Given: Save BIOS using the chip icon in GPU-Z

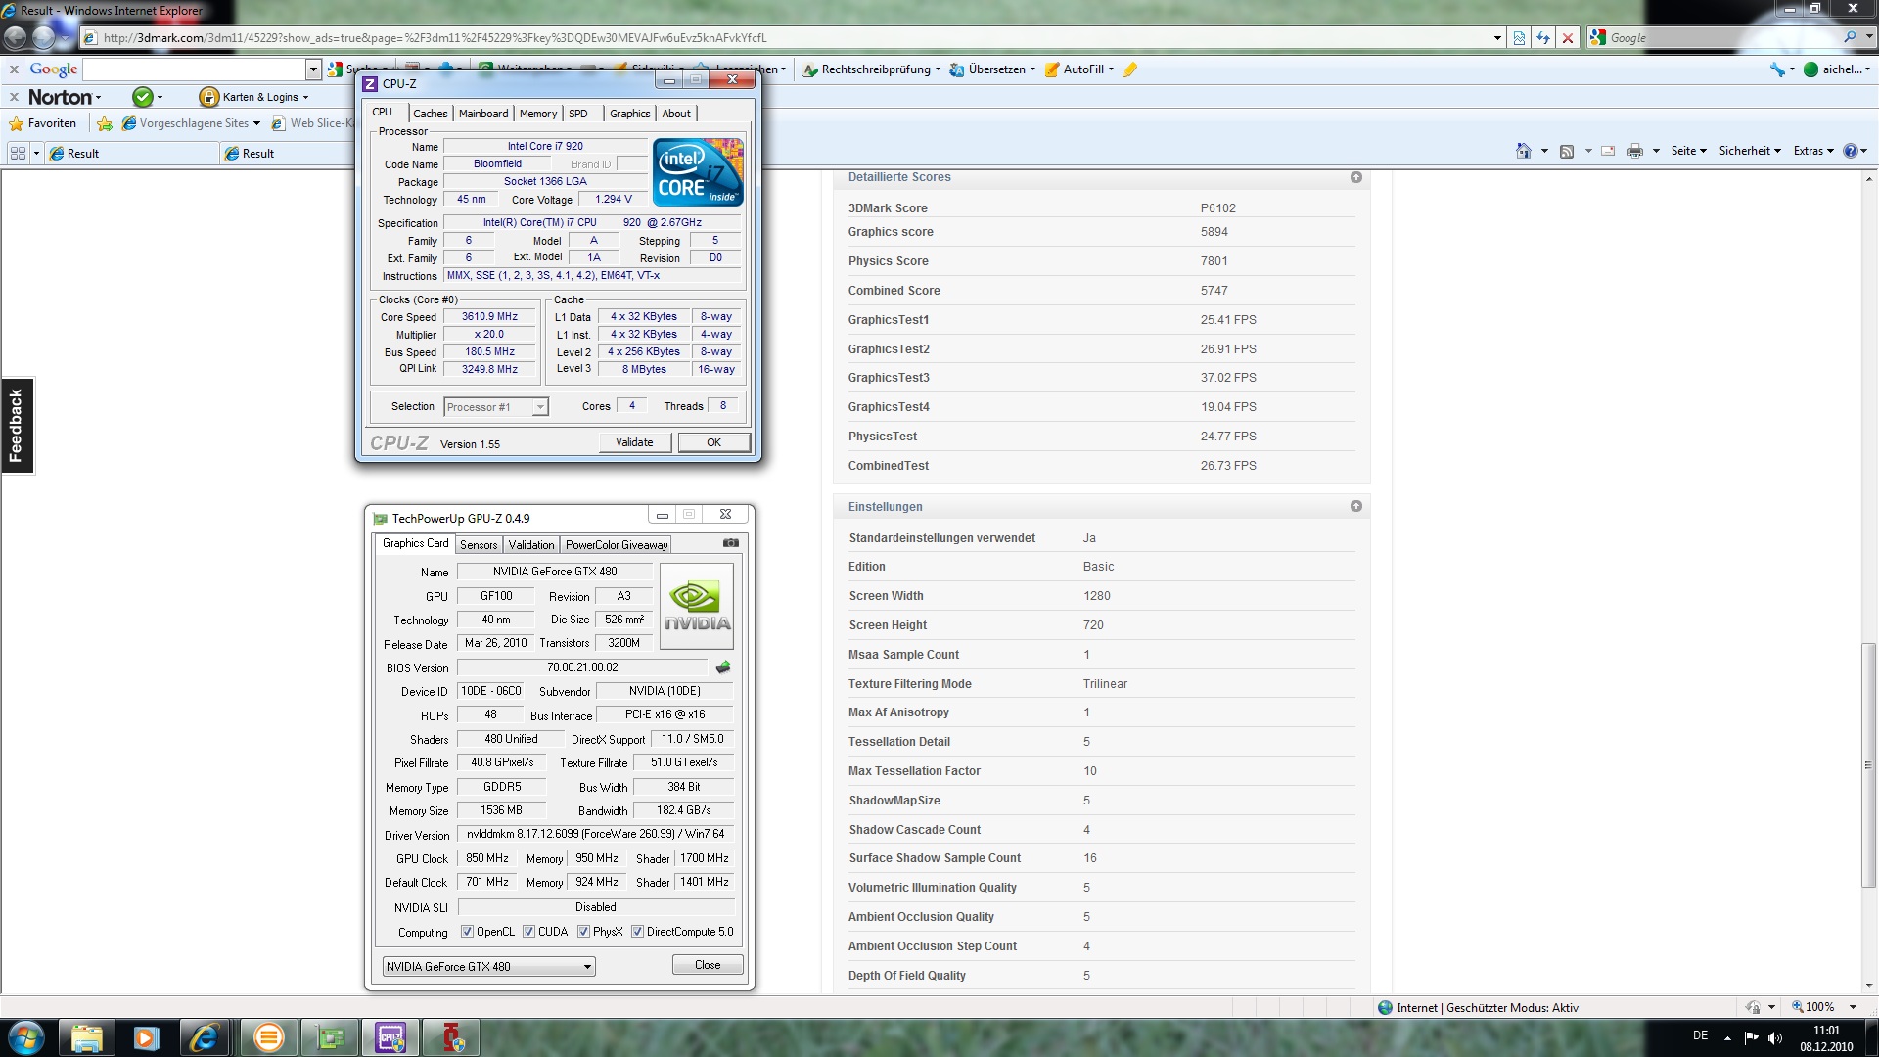Looking at the screenshot, I should tap(723, 667).
